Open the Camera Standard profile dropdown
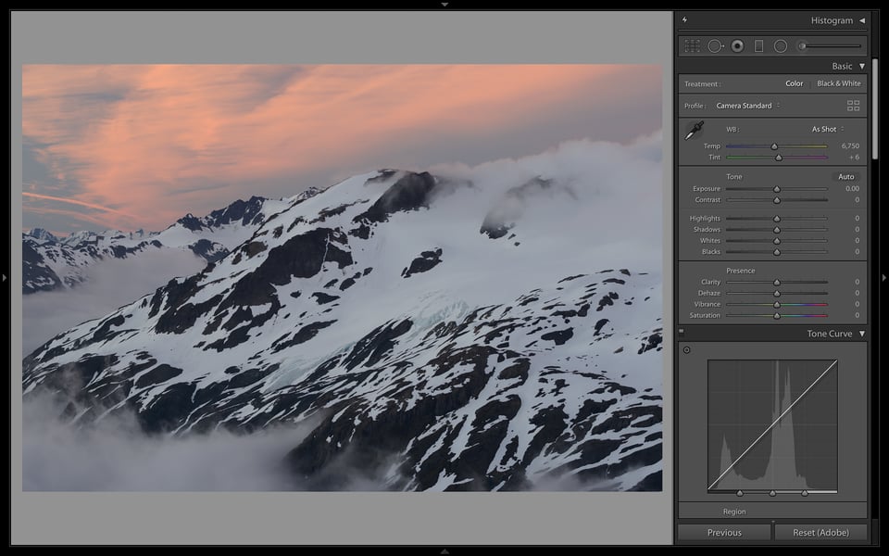The width and height of the screenshot is (889, 556). (748, 106)
